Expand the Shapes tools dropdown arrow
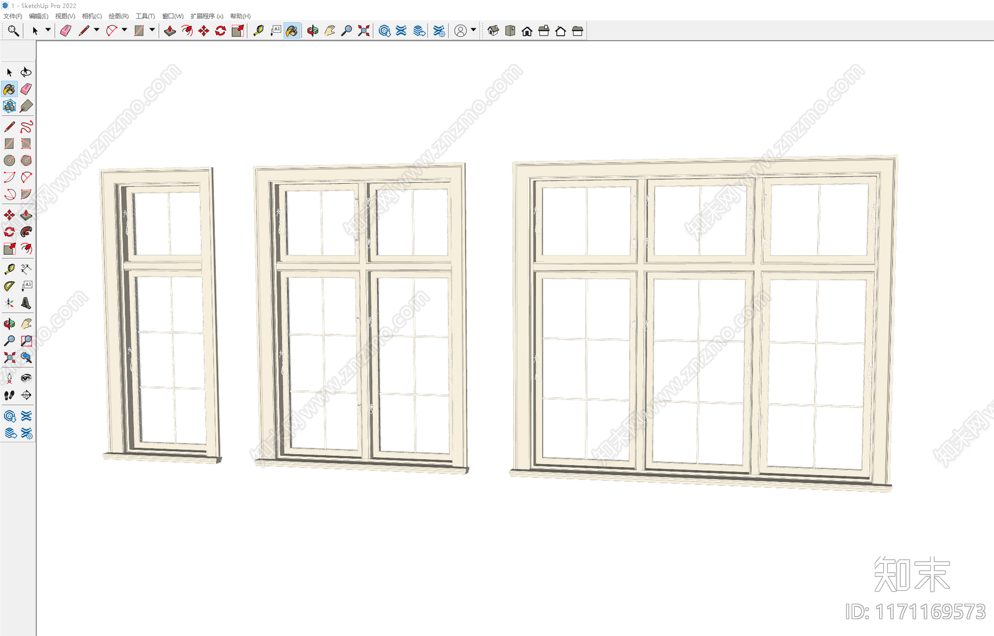Viewport: 994px width, 636px height. 152,30
